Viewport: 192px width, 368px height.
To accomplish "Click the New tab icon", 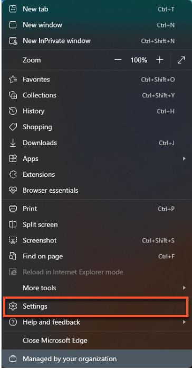I will [13, 9].
